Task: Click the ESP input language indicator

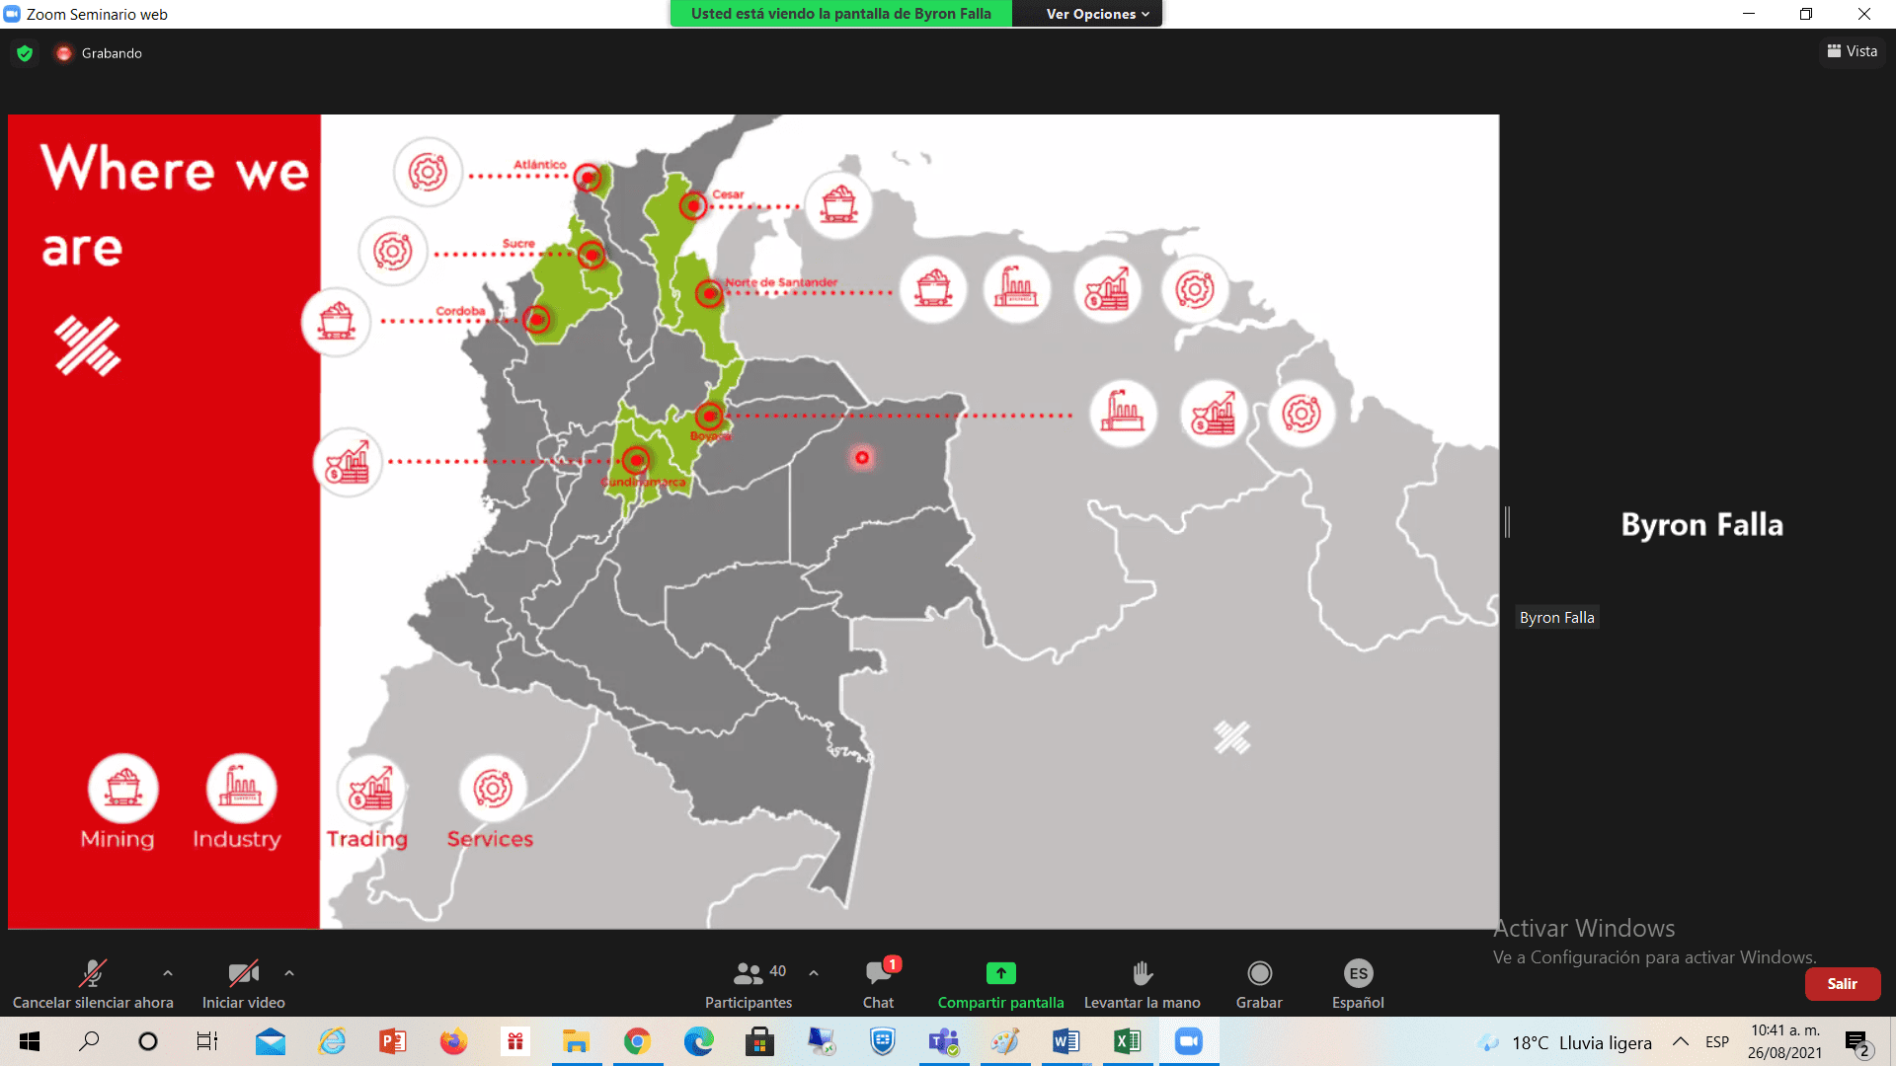Action: point(1717,1041)
